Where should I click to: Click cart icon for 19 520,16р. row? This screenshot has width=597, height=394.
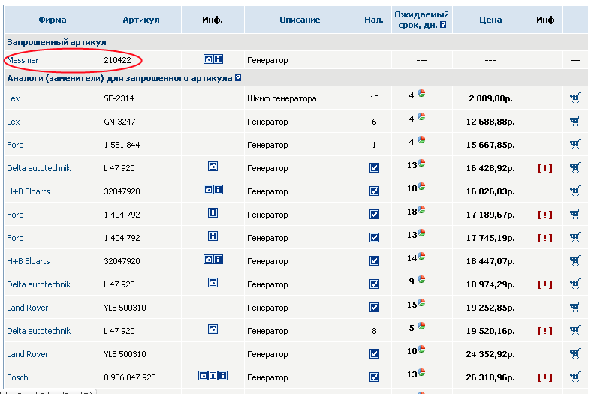pos(575,330)
